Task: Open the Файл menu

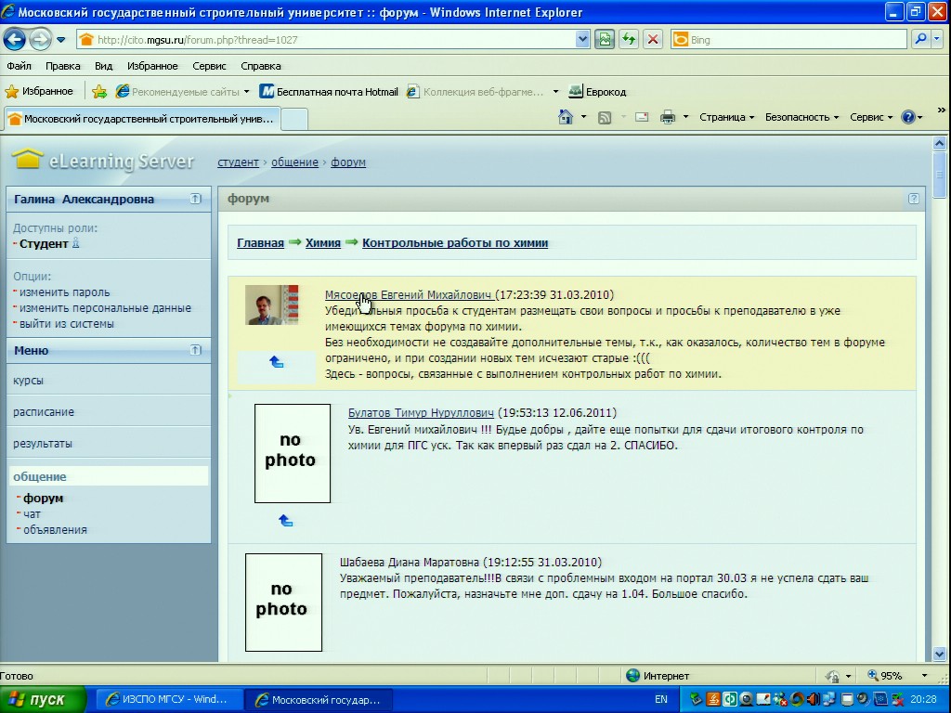Action: point(19,66)
